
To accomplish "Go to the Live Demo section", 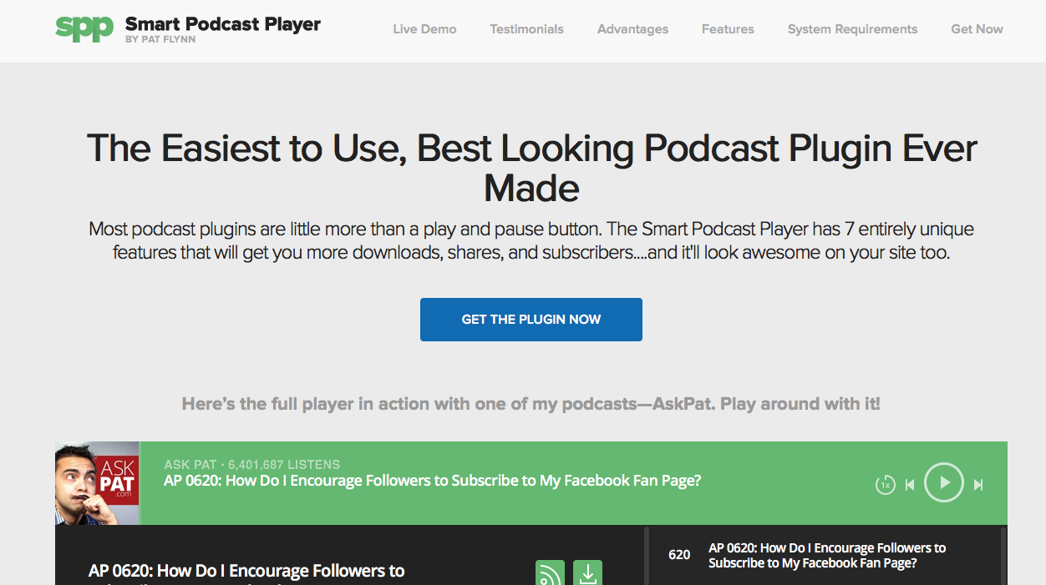I will coord(424,29).
